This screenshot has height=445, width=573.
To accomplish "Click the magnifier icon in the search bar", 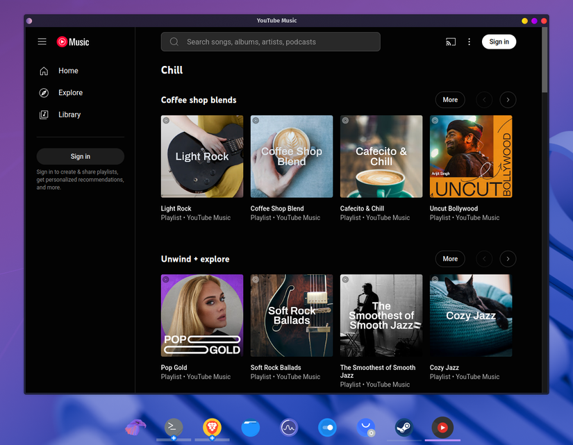I will [x=174, y=42].
